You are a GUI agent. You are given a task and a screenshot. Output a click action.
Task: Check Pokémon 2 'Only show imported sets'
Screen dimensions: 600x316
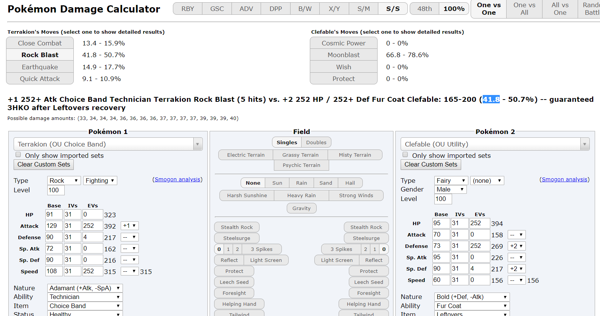405,155
